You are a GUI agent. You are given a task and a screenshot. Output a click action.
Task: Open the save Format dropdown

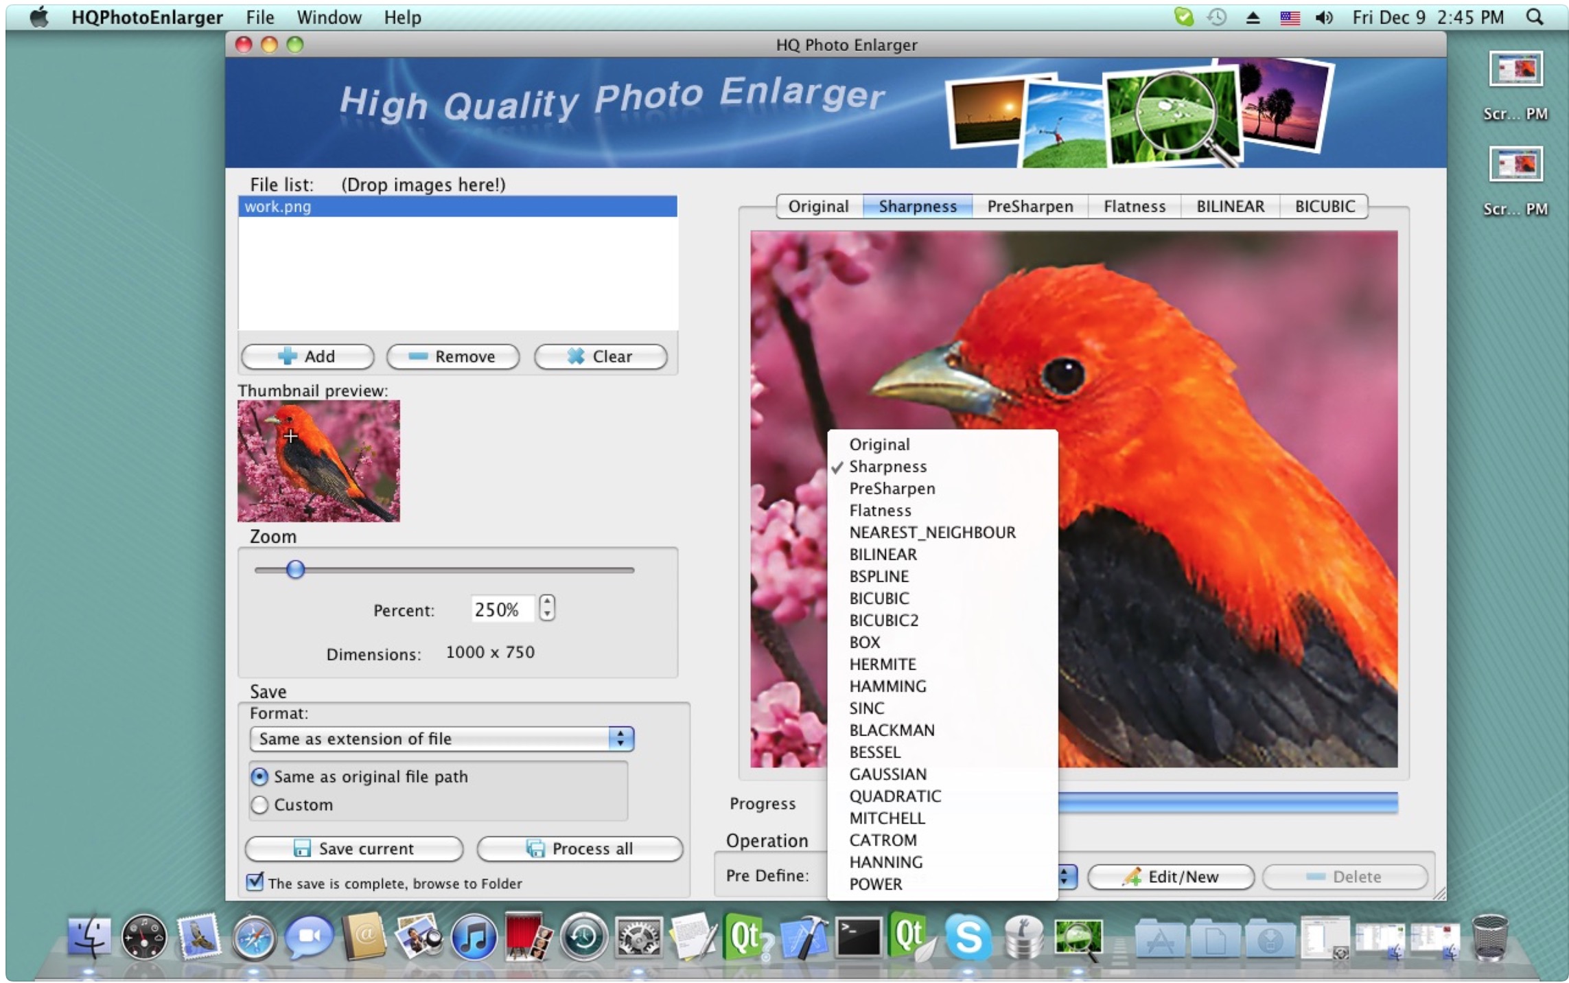[x=441, y=739]
